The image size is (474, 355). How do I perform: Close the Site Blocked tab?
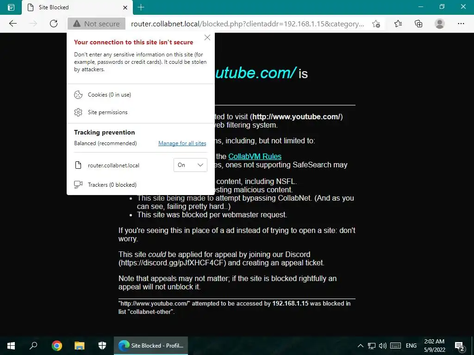tap(125, 7)
